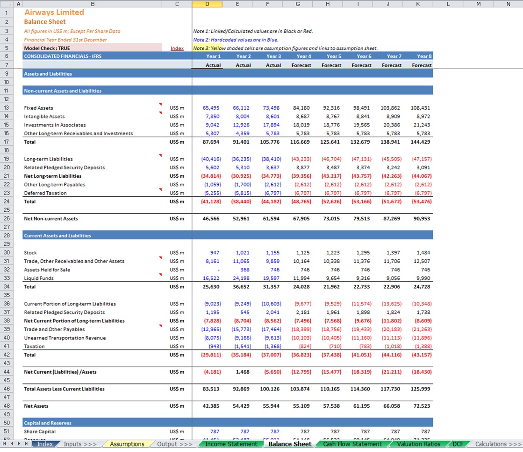This screenshot has width=523, height=452.
Task: Select row 17 header
Action: click(x=7, y=142)
